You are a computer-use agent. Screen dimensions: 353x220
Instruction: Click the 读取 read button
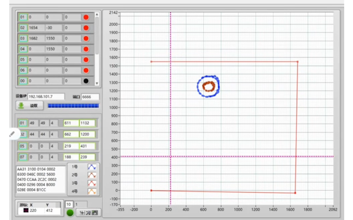click(30, 106)
